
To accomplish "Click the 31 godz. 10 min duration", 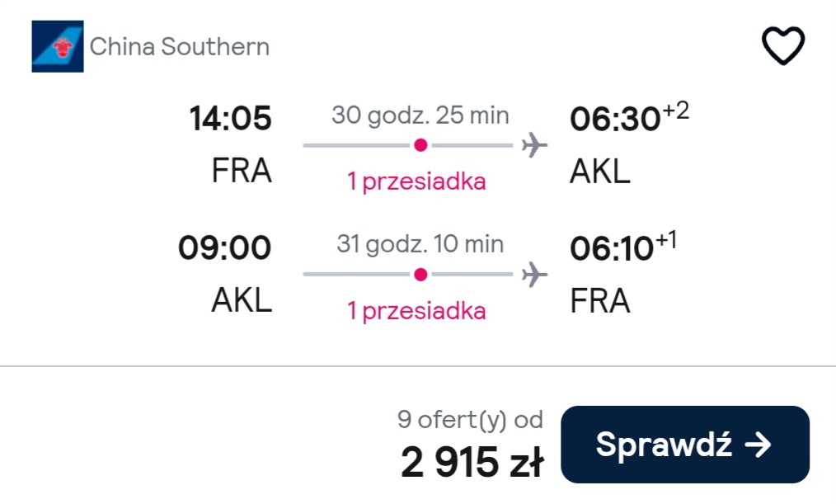I will (x=420, y=244).
